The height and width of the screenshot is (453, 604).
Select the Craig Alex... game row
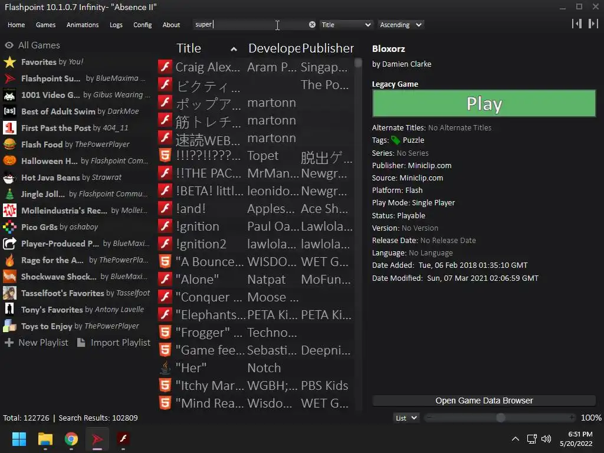256,67
